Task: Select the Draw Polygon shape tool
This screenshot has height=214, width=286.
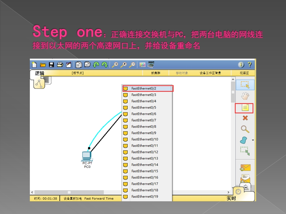Action: coord(244,140)
